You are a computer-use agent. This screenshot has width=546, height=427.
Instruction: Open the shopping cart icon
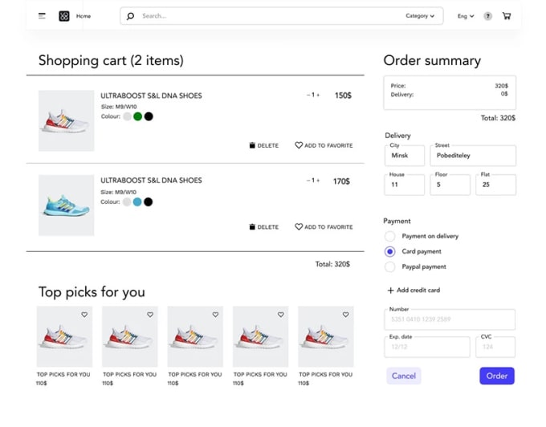(x=507, y=16)
